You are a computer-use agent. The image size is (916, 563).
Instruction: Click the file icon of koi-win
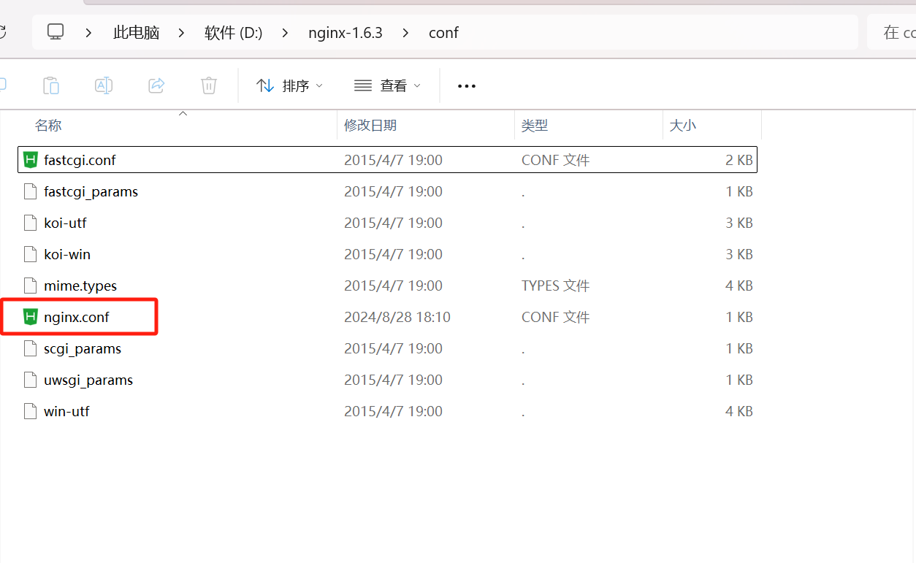coord(30,254)
